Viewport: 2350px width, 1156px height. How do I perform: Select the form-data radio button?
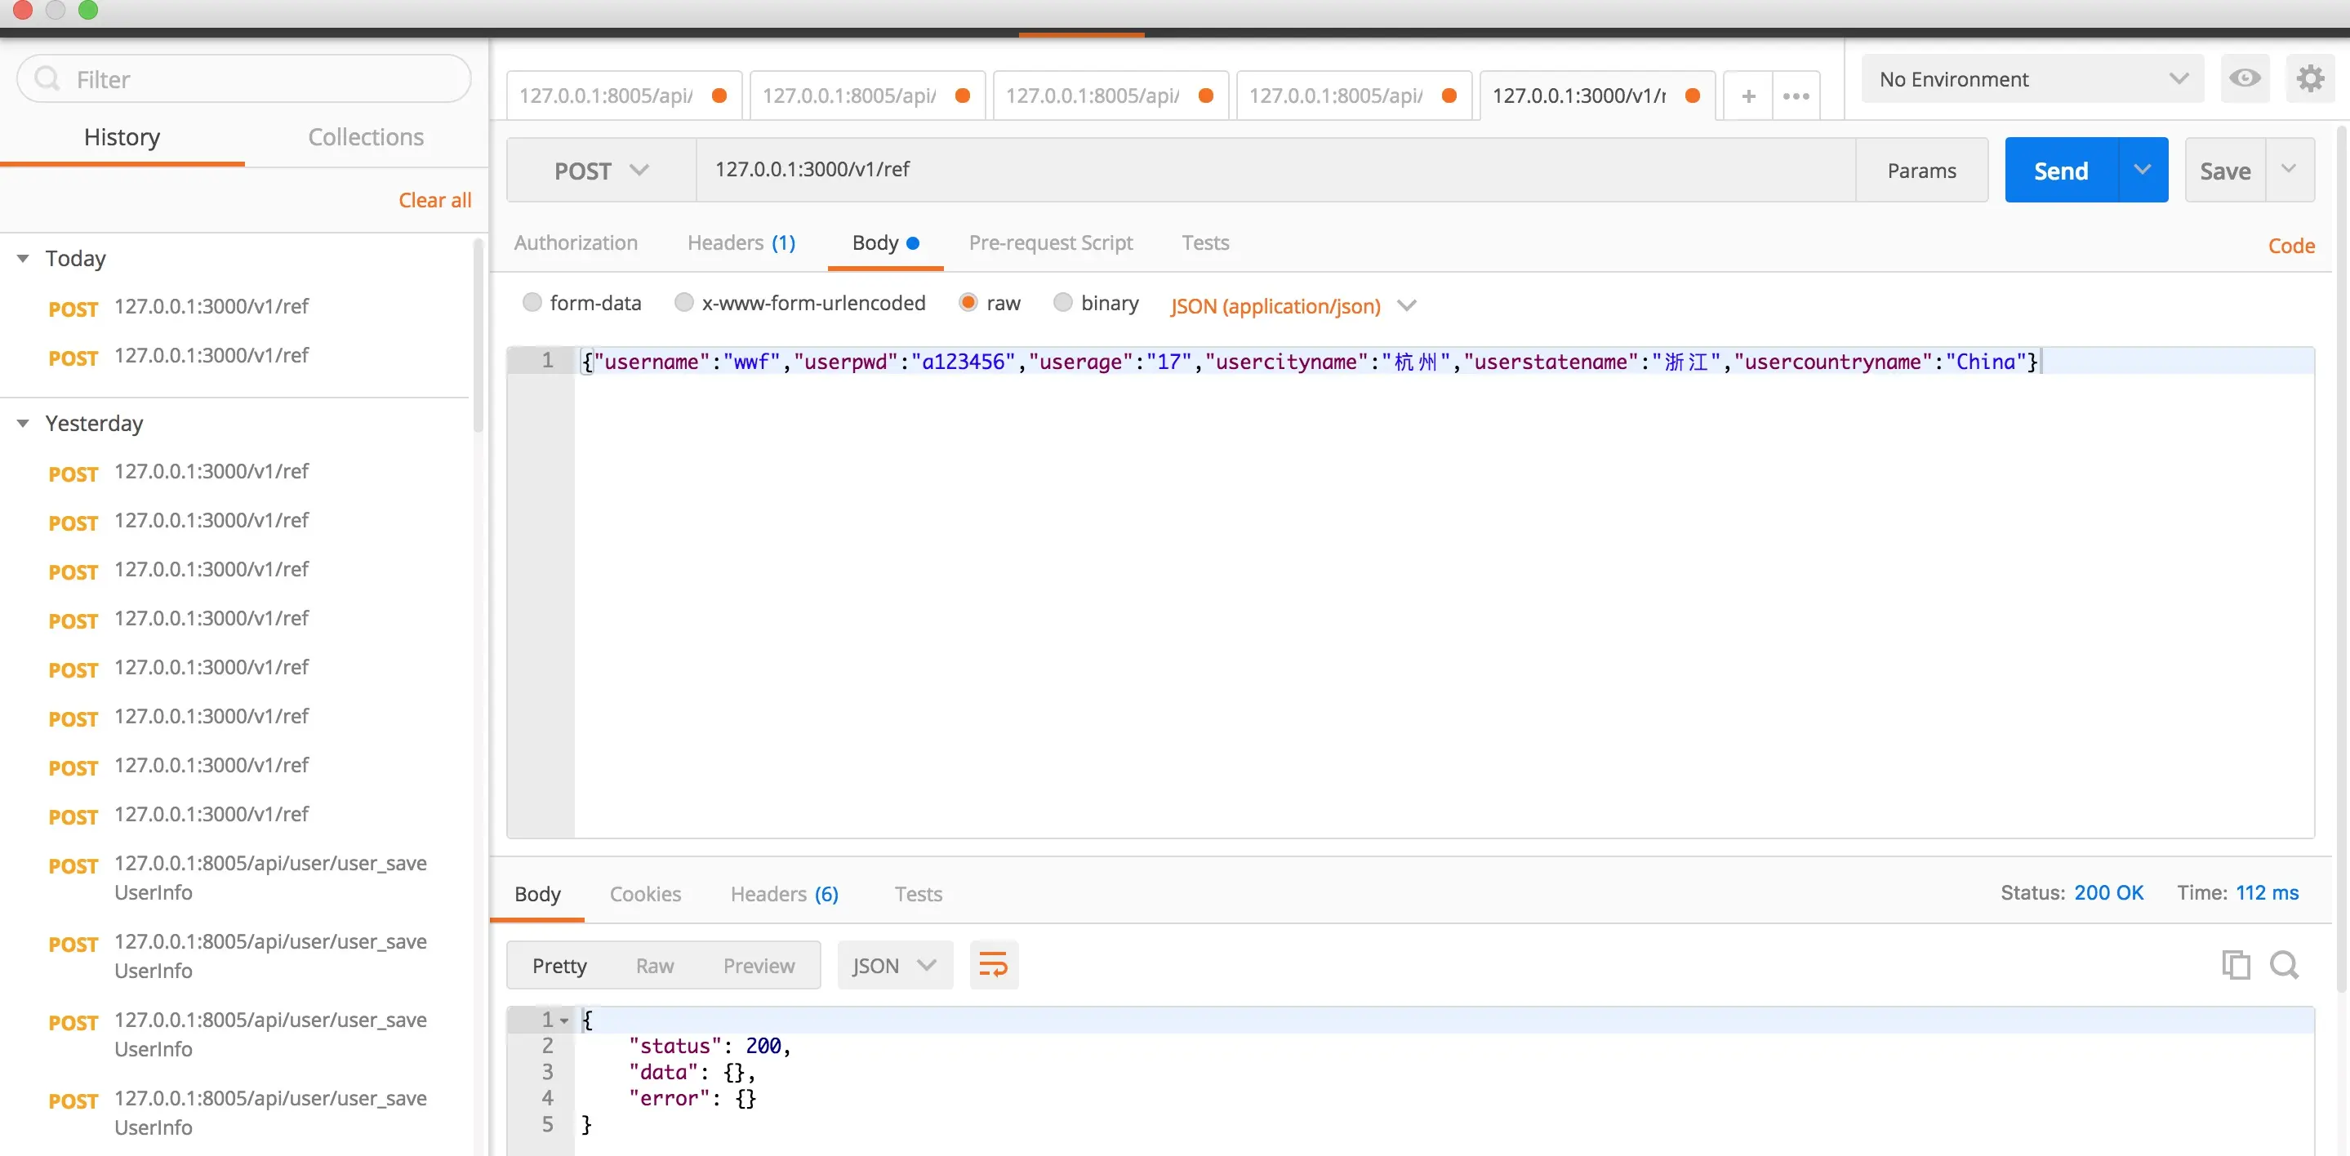[532, 302]
